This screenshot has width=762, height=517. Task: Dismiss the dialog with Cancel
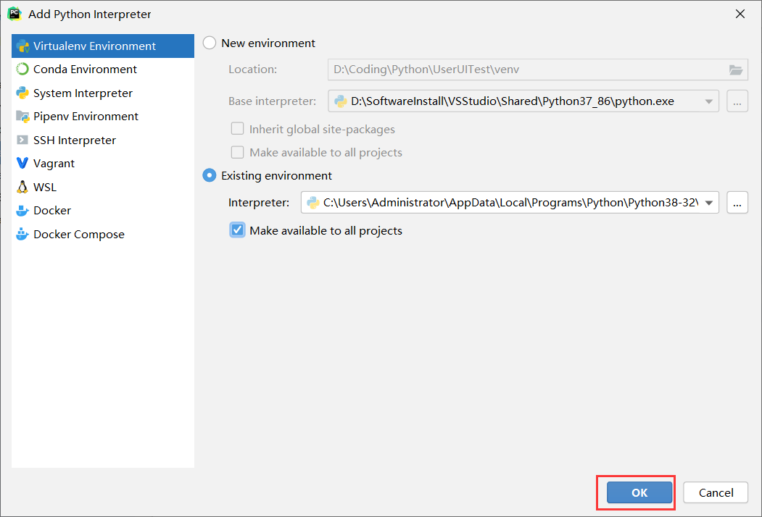[715, 492]
